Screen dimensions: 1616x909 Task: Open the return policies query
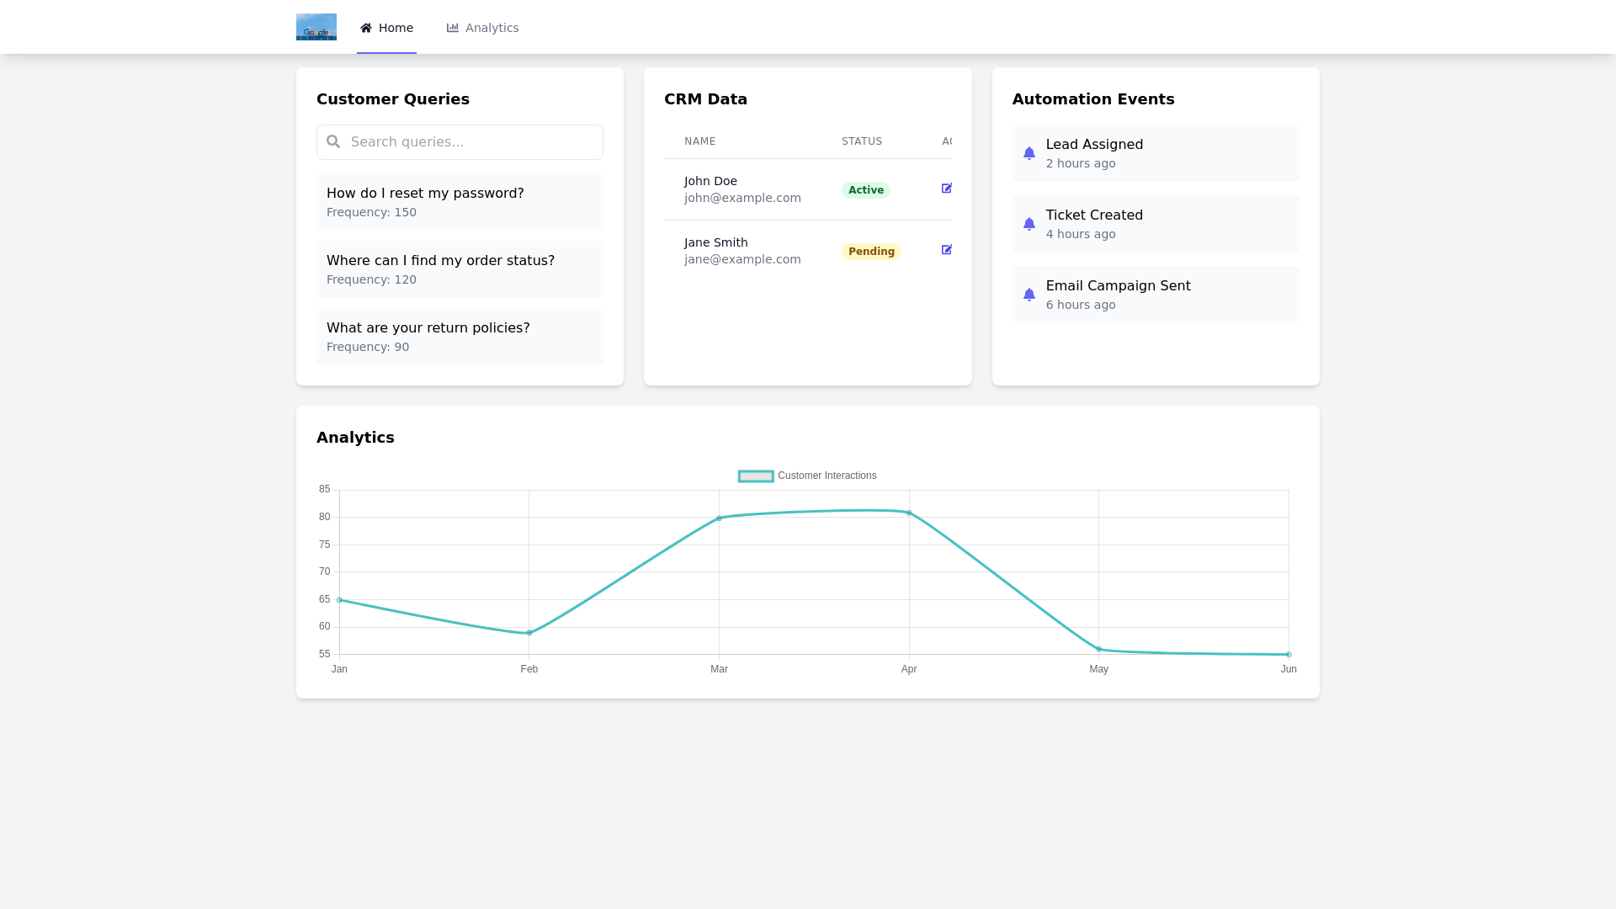pyautogui.click(x=460, y=337)
